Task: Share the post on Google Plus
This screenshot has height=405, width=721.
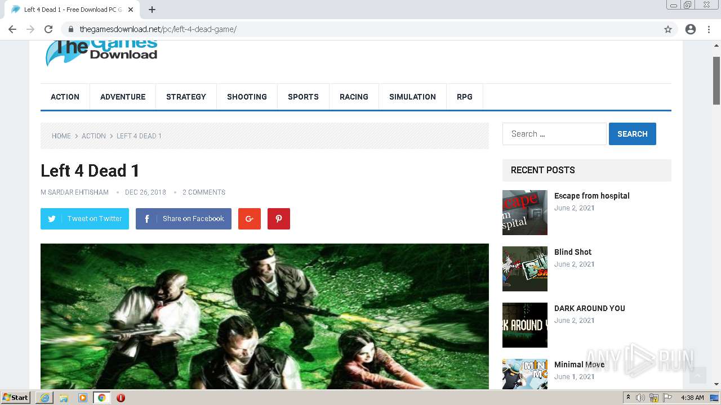Action: coord(250,219)
